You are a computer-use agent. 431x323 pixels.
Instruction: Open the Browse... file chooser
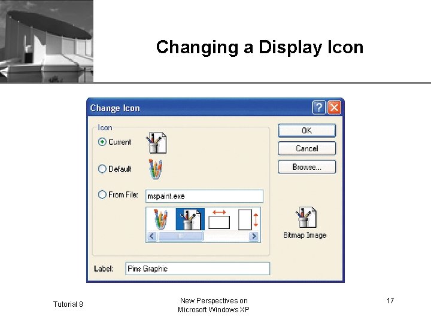tap(306, 167)
